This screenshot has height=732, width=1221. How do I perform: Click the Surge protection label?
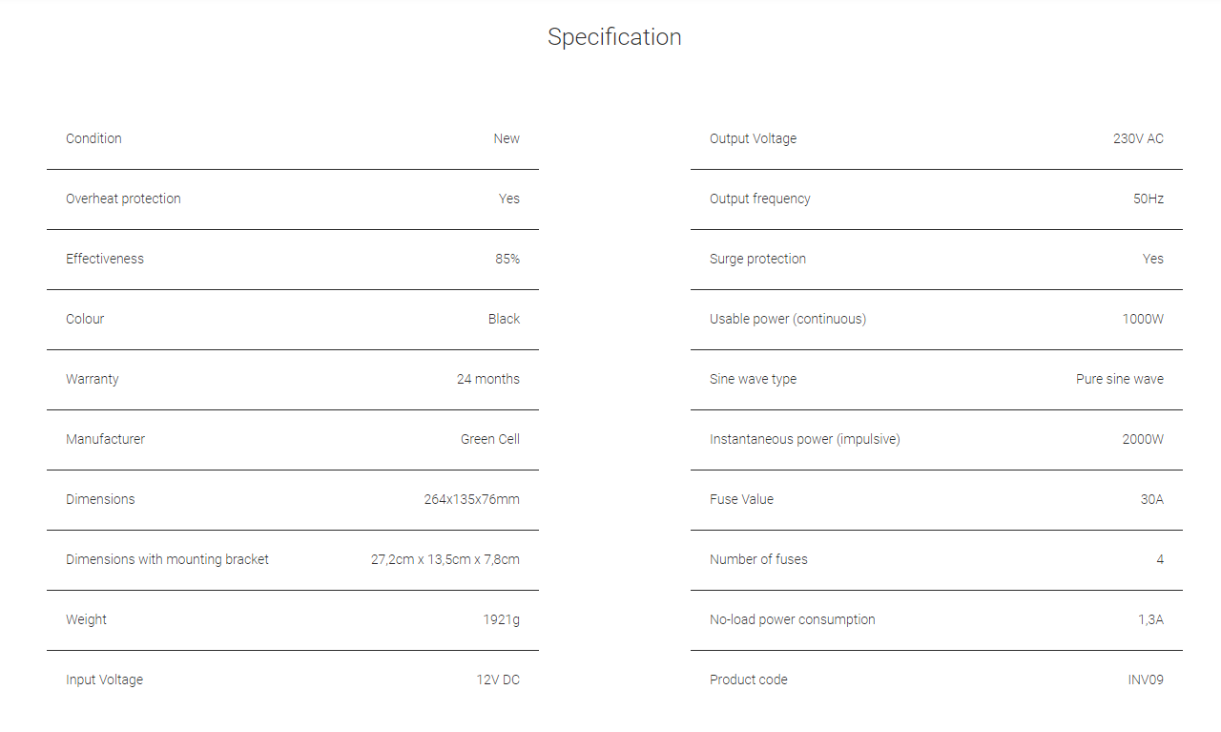tap(757, 259)
